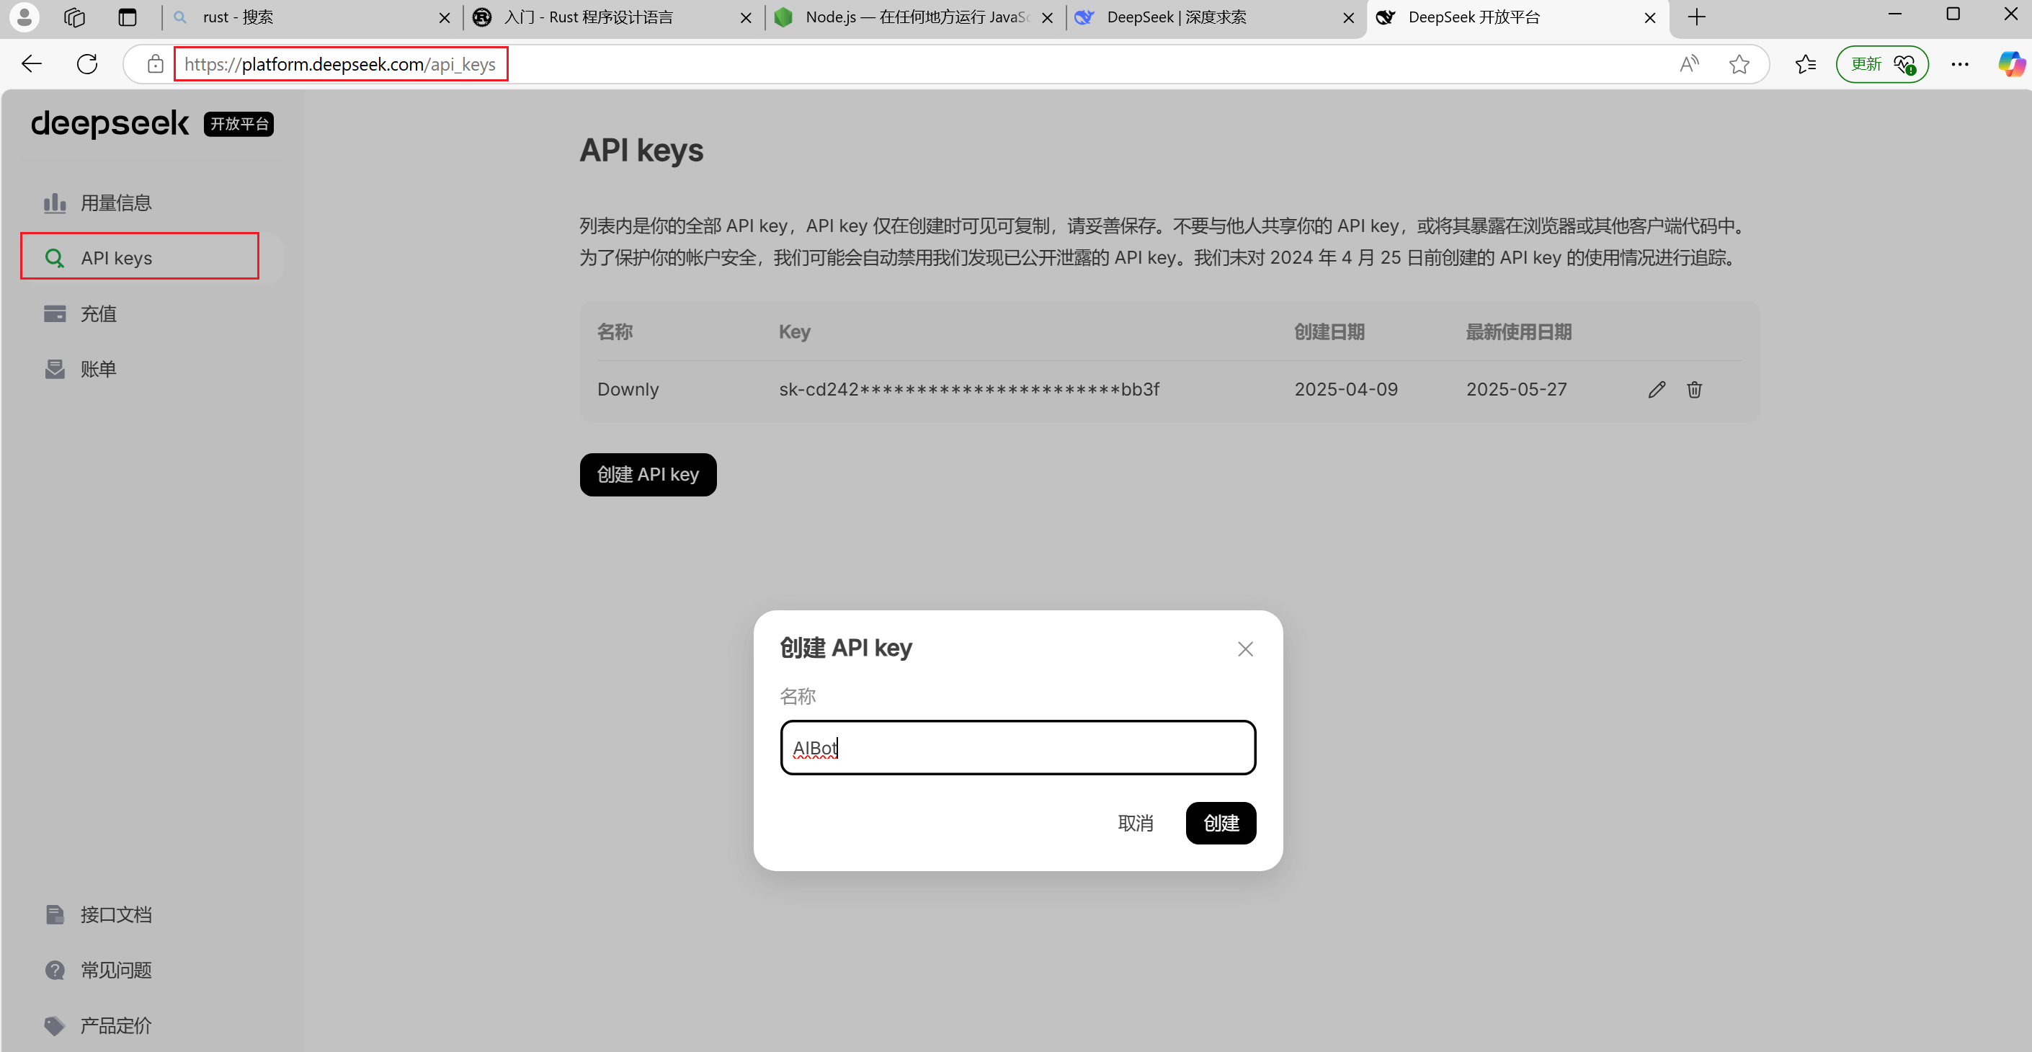View site information lock icon
Viewport: 2032px width, 1052px height.
point(156,64)
